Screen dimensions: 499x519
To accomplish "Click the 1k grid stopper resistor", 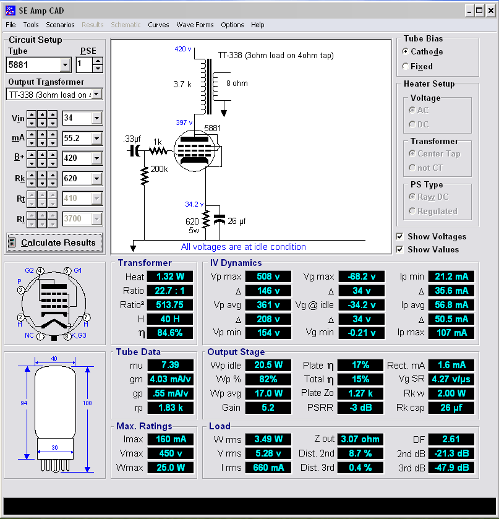I will [x=158, y=152].
